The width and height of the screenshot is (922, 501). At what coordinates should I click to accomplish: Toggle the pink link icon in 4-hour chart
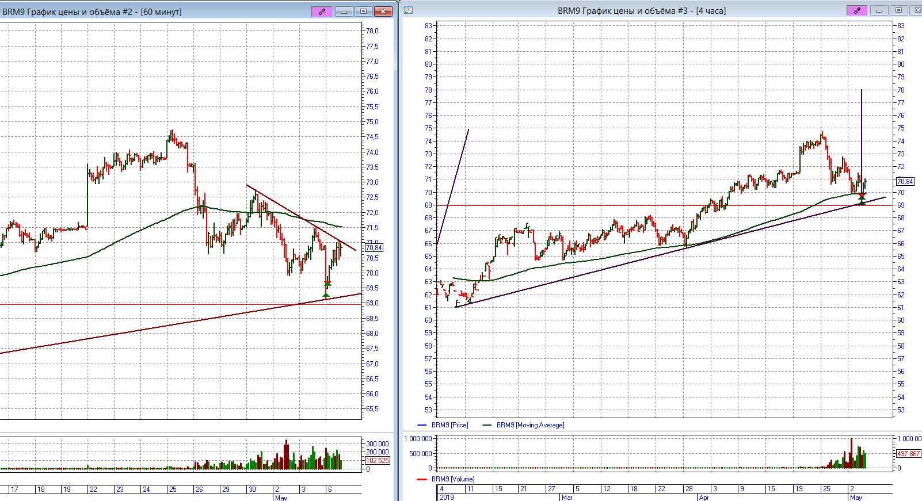click(856, 10)
